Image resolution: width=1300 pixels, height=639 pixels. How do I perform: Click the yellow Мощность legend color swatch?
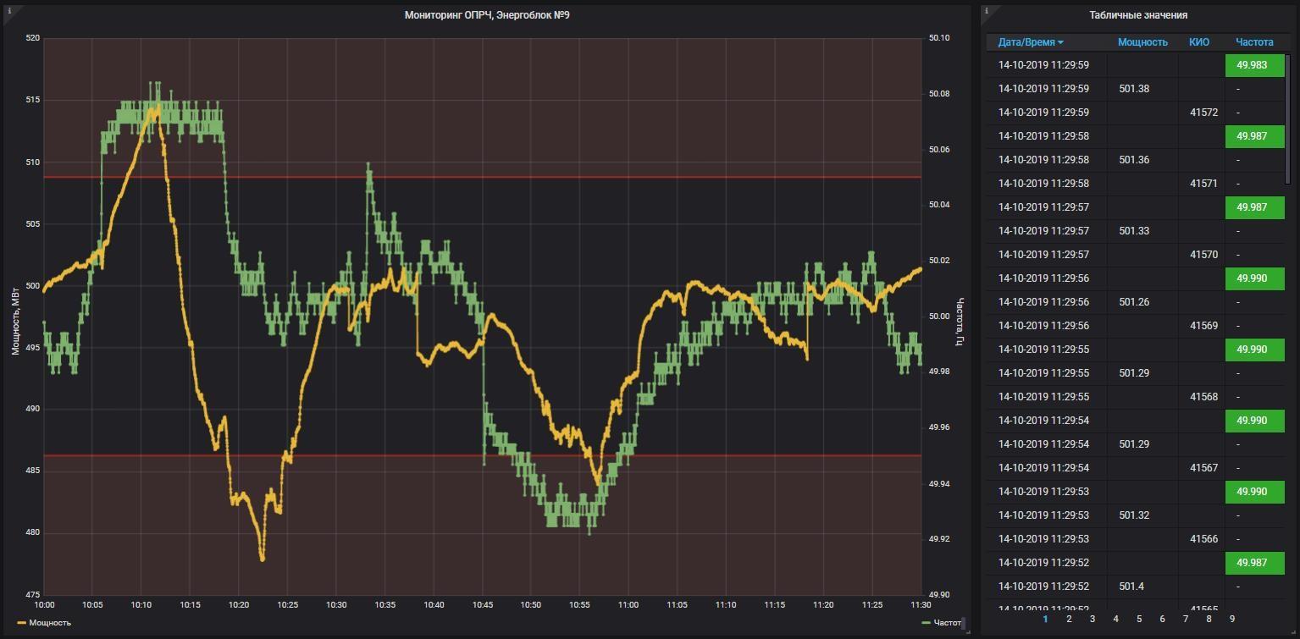click(22, 623)
